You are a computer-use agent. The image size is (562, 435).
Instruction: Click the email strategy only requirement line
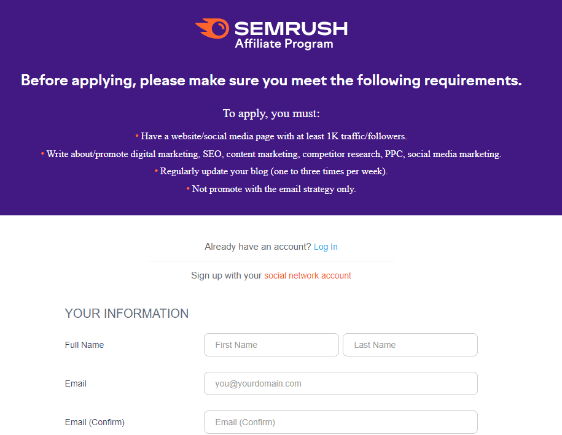pyautogui.click(x=271, y=189)
